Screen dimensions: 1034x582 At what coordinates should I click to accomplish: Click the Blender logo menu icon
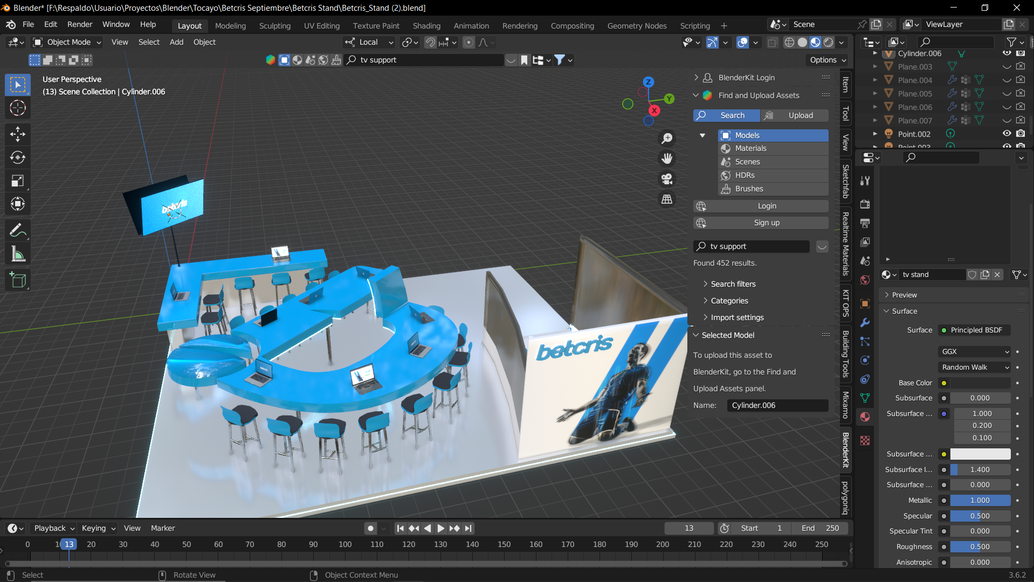(11, 25)
